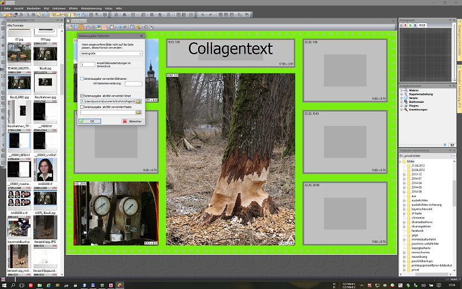Click the blue right arrow in Seitenlayout toolbar
Viewport: 462px width, 289px height.
click(120, 27)
